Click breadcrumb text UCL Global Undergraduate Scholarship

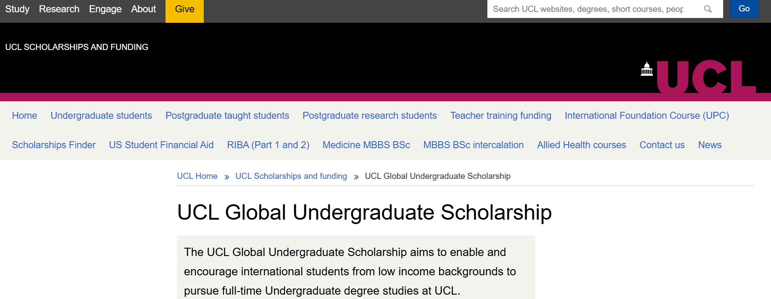click(x=438, y=176)
